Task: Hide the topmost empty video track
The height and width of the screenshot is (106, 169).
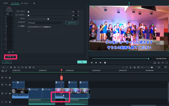Action: 6,78
